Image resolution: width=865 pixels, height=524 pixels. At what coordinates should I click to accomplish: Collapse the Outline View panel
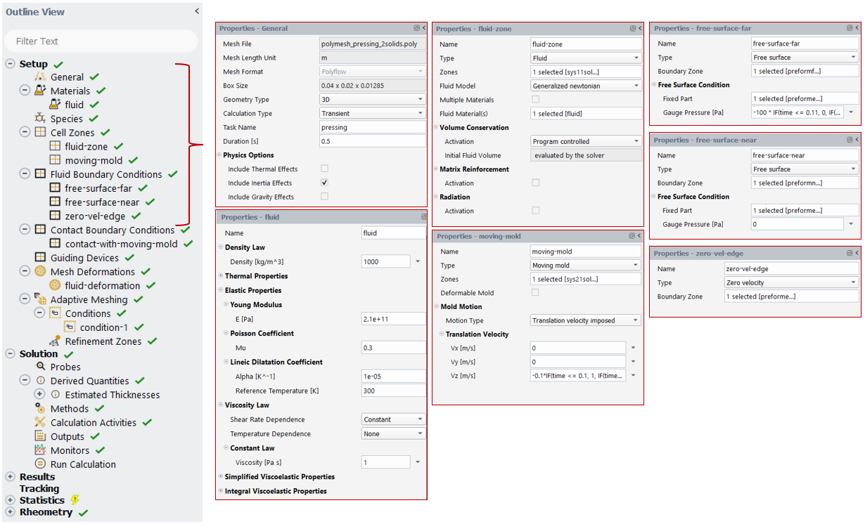197,11
